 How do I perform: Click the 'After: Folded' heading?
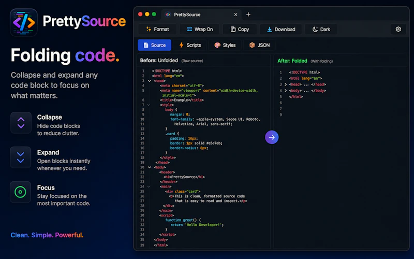tap(292, 61)
